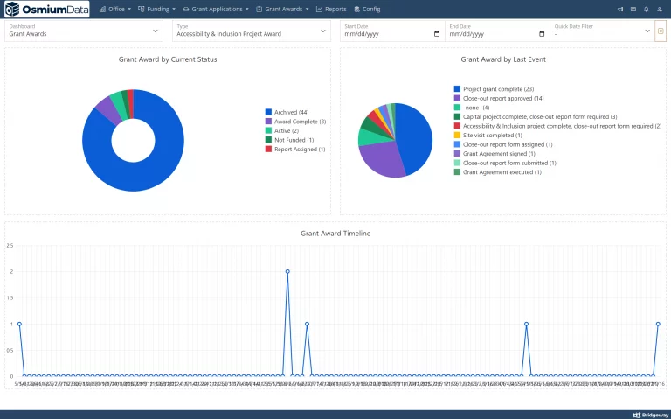Open the Config page
671x419 pixels.
[367, 9]
